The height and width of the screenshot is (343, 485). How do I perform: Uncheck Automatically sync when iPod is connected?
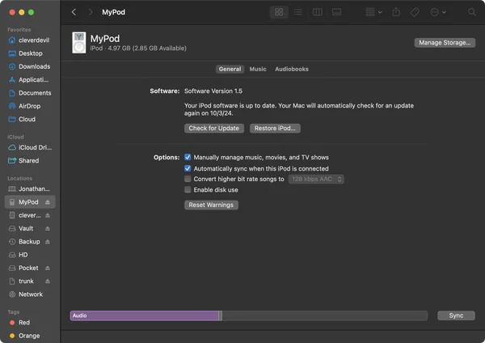[x=188, y=168]
